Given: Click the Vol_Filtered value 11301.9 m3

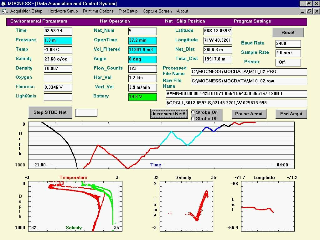Looking at the screenshot, I should tap(143, 50).
